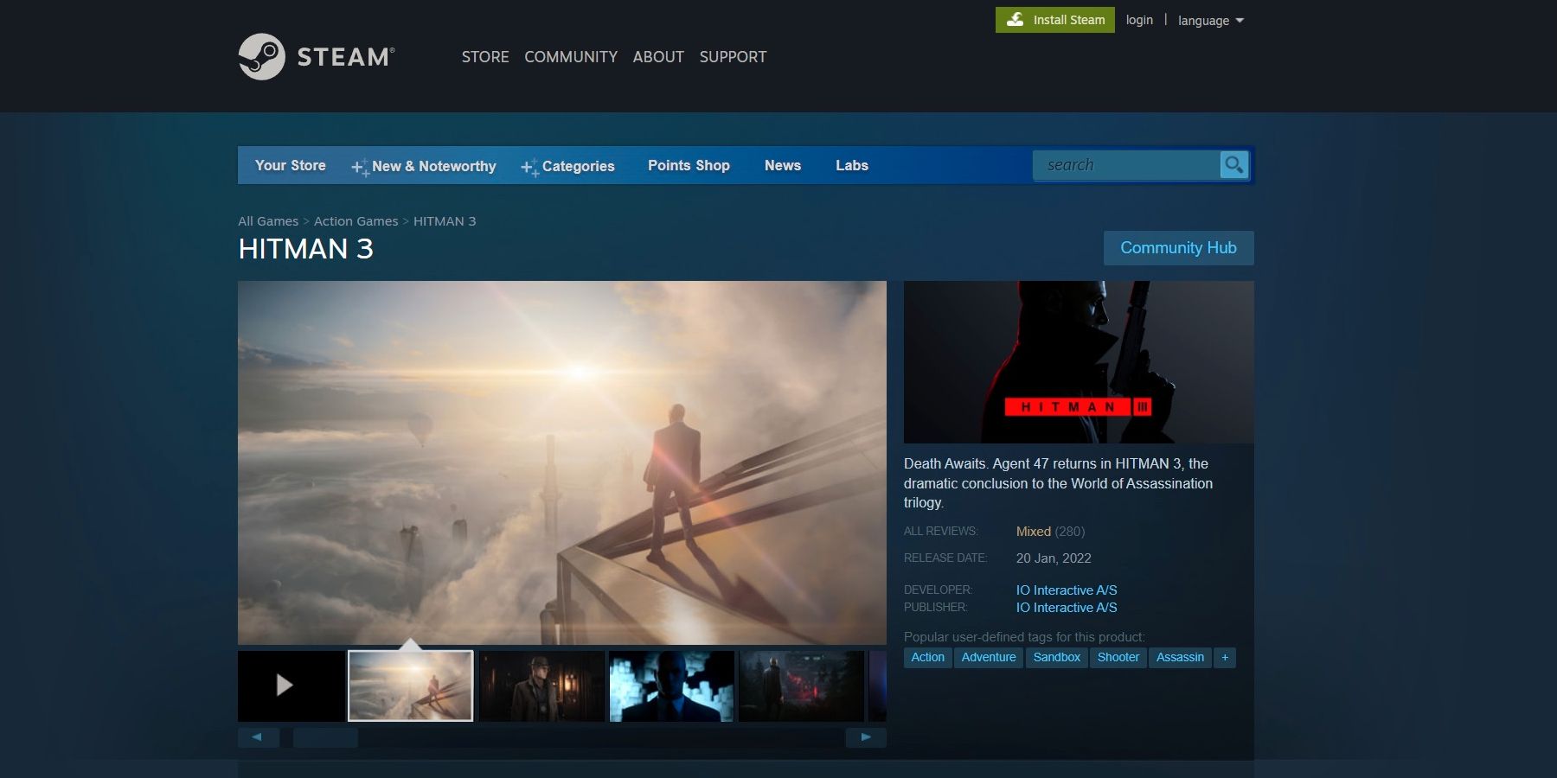Select the Shooter tag
Screen dimensions: 1557x778
coord(1118,658)
